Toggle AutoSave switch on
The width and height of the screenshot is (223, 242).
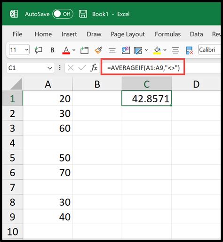coord(63,14)
